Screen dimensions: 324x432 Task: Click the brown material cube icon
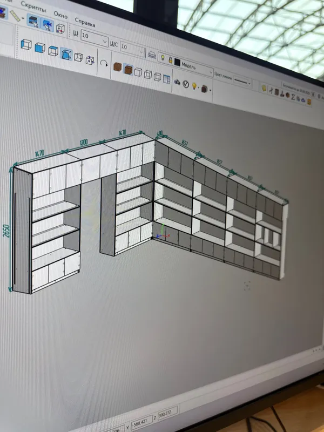coord(204,89)
